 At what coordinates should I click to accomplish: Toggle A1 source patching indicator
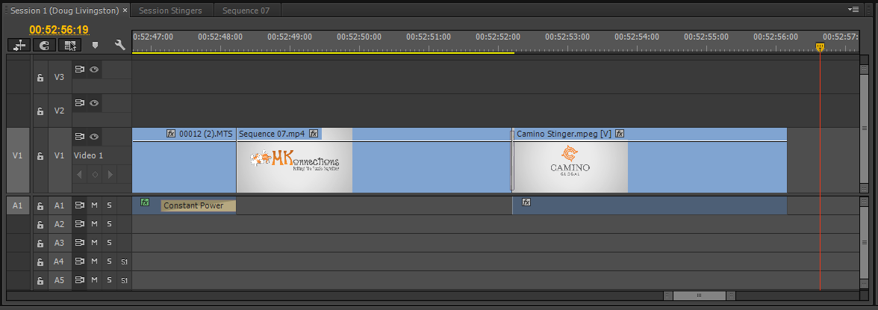[17, 205]
